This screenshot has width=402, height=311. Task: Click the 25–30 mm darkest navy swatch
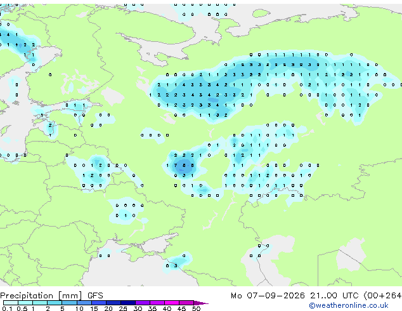point(127,303)
